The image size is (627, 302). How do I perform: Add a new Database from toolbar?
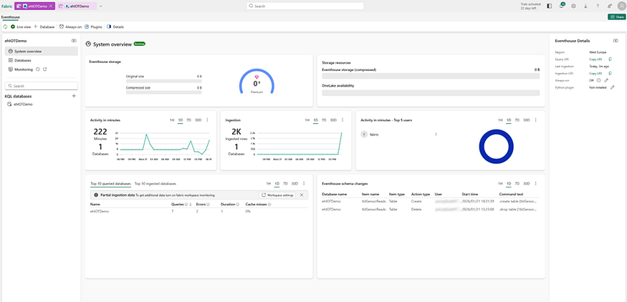pos(44,26)
